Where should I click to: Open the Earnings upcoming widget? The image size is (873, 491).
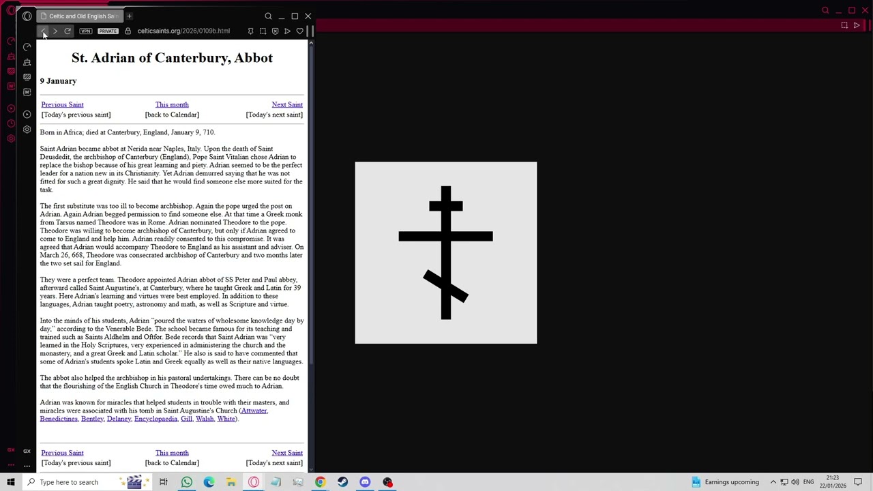click(x=725, y=482)
